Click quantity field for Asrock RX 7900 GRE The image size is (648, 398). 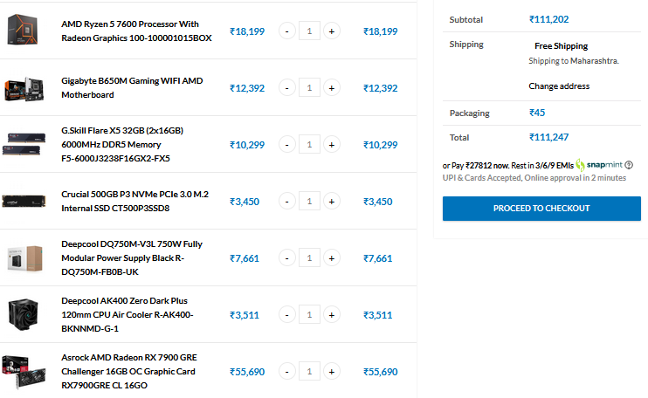[x=309, y=372]
